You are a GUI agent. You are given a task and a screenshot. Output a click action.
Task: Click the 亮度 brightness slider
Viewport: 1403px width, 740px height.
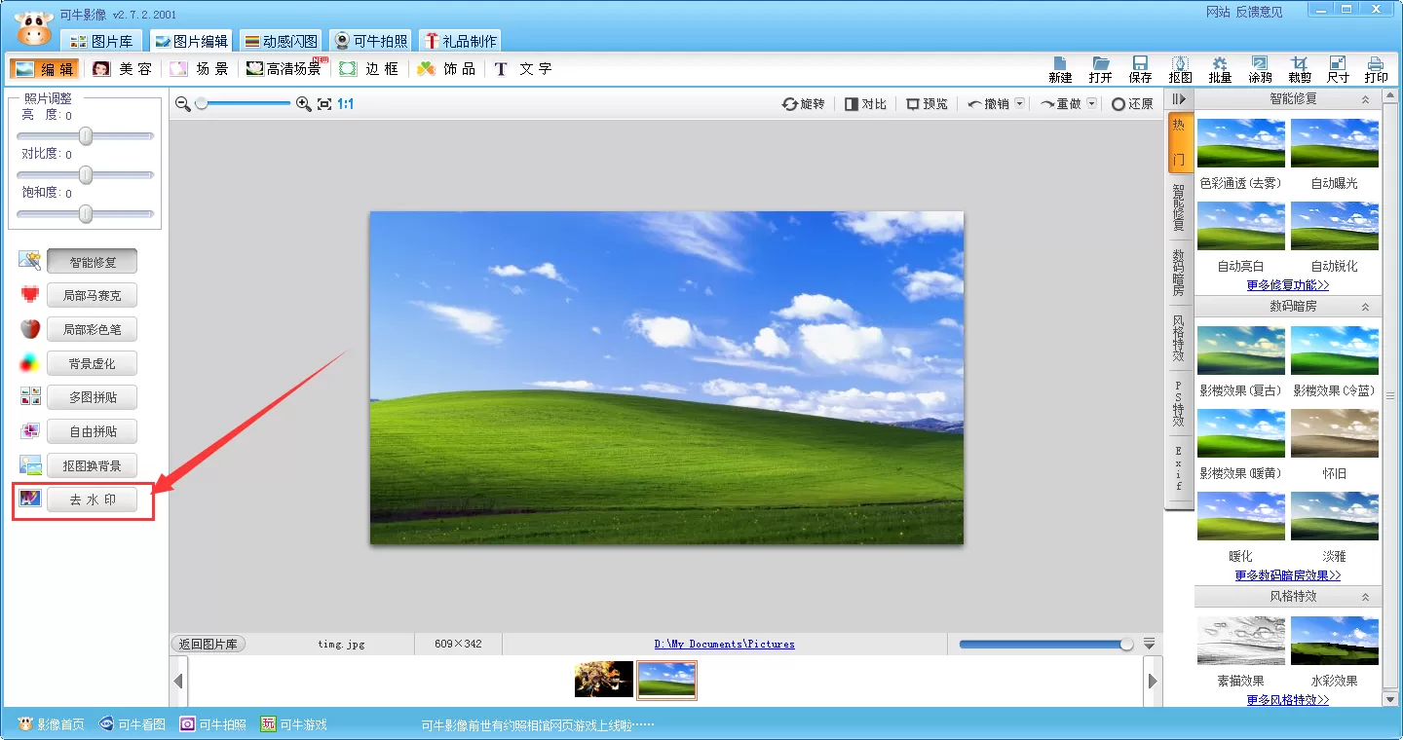[86, 135]
